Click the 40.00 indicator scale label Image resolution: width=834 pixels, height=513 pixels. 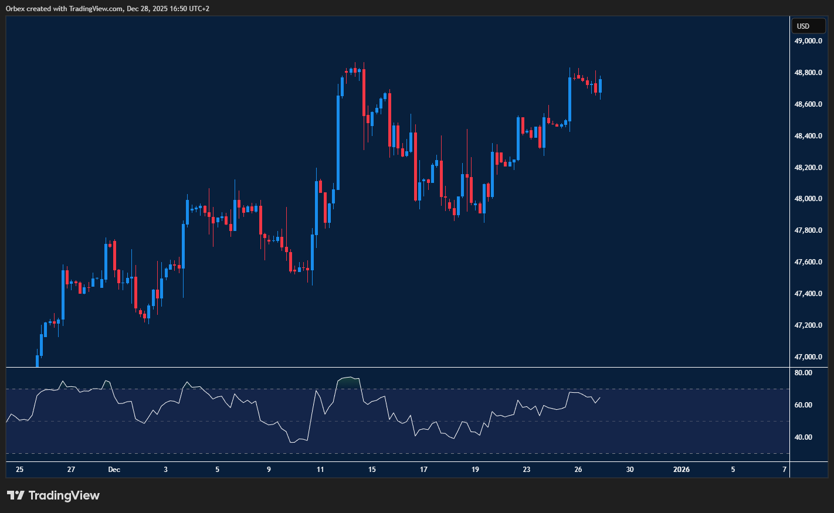click(x=803, y=437)
